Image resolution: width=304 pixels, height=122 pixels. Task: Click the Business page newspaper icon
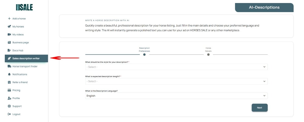9,43
